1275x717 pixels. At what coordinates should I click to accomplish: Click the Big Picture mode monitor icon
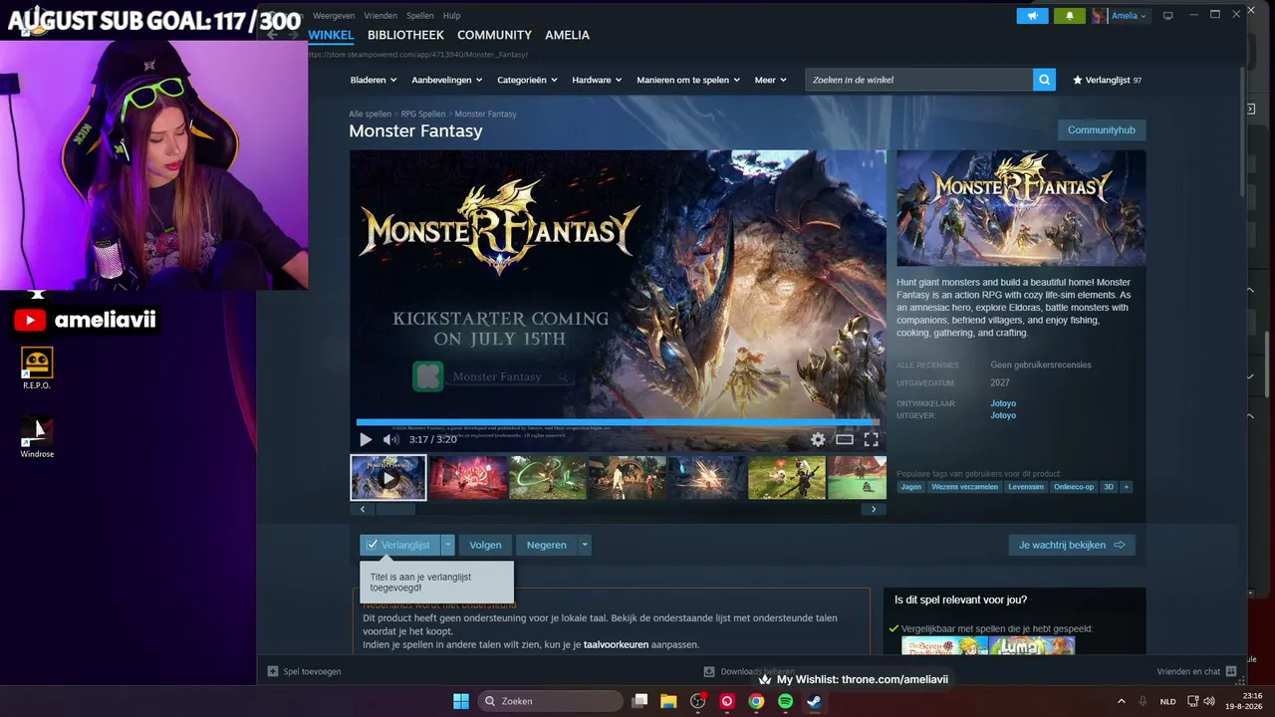click(x=1168, y=15)
